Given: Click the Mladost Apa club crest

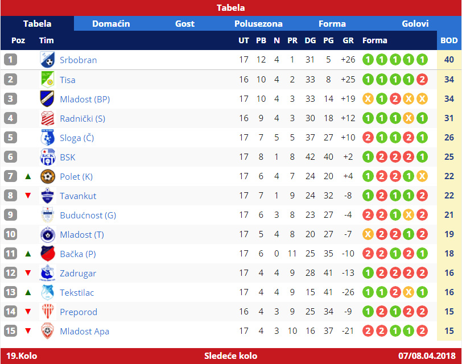Looking at the screenshot, I should pyautogui.click(x=47, y=331).
